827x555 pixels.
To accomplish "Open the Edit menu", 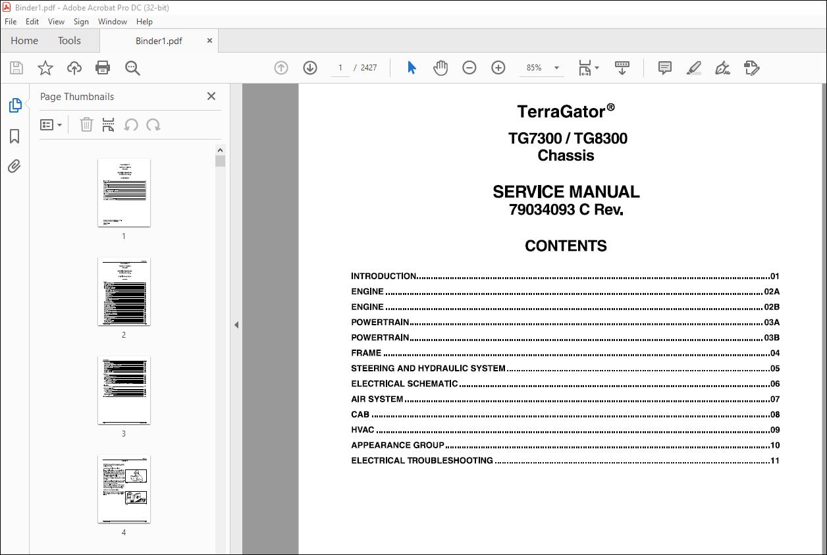I will [x=32, y=22].
